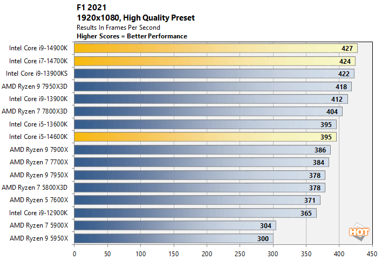Click the 378 value for Ryzen 9 7950X
The width and height of the screenshot is (382, 260).
[315, 176]
